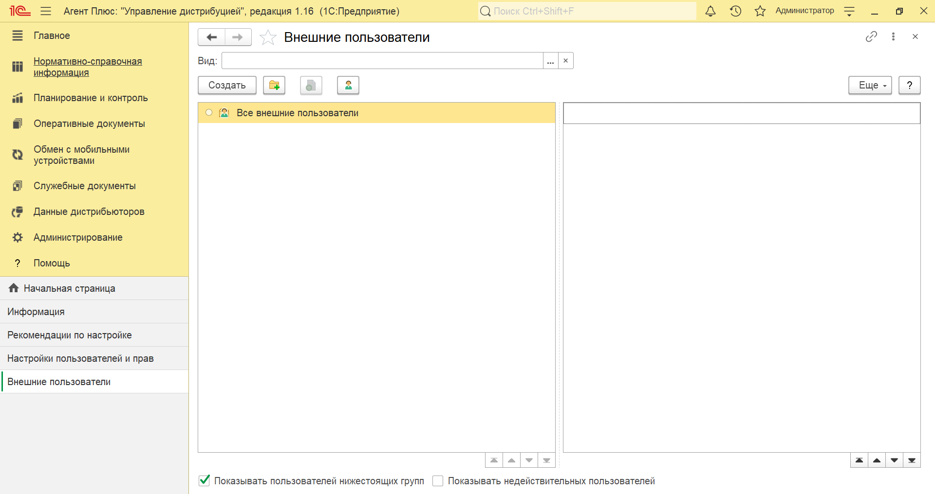Close the Внешние пользователи form
935x494 pixels.
(x=915, y=36)
